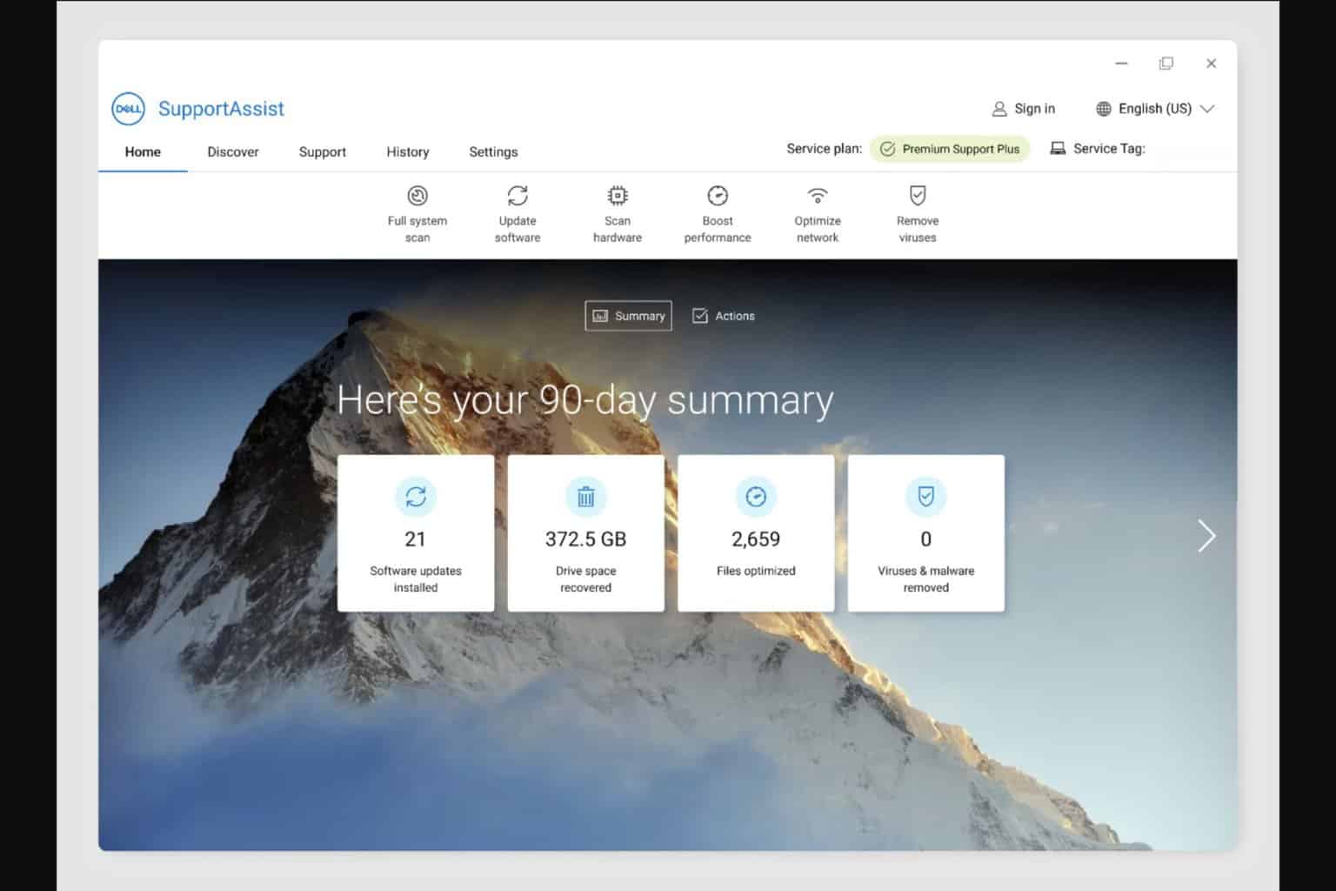The height and width of the screenshot is (891, 1336).
Task: Click the Service Tag laptop icon
Action: [x=1058, y=149]
